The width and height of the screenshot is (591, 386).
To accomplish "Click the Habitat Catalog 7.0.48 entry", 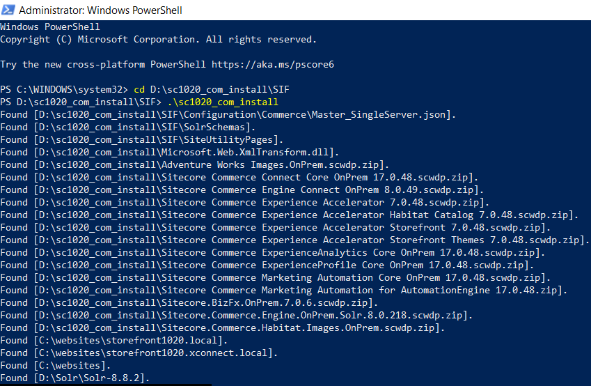I will coord(296,215).
